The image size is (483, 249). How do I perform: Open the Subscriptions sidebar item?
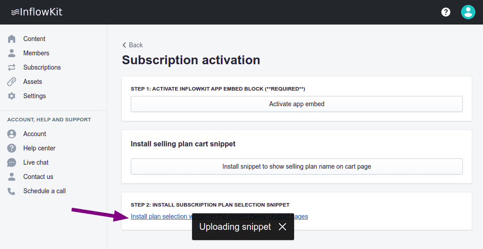pyautogui.click(x=42, y=67)
